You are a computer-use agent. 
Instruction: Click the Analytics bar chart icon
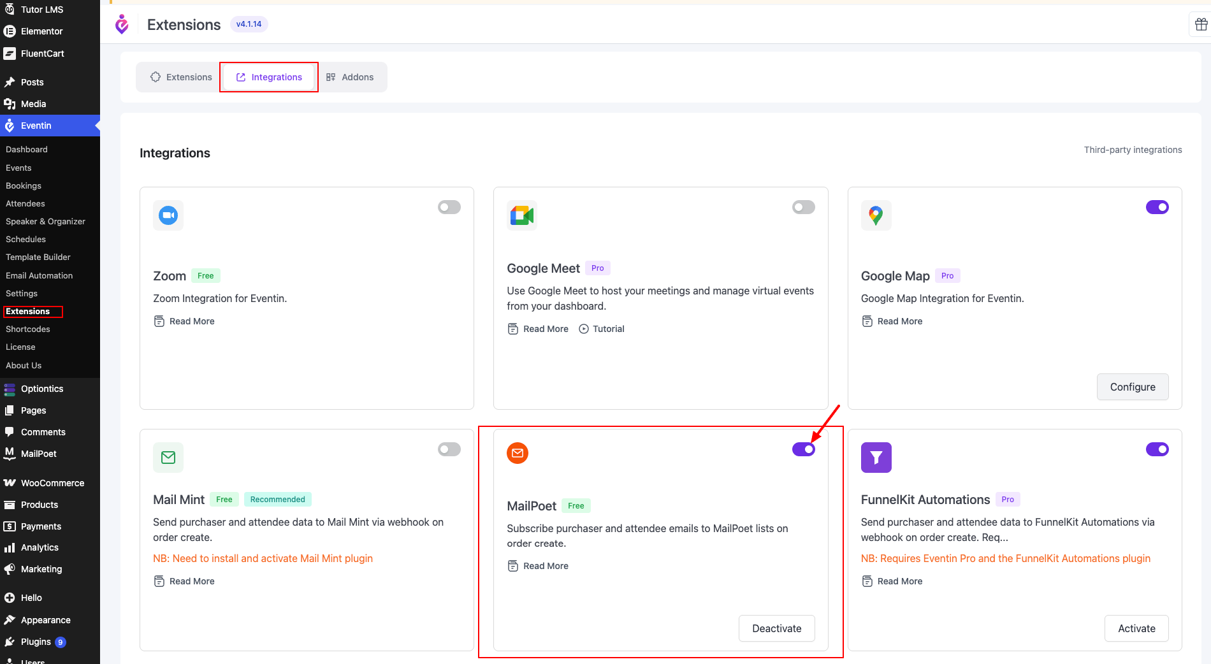tap(10, 547)
